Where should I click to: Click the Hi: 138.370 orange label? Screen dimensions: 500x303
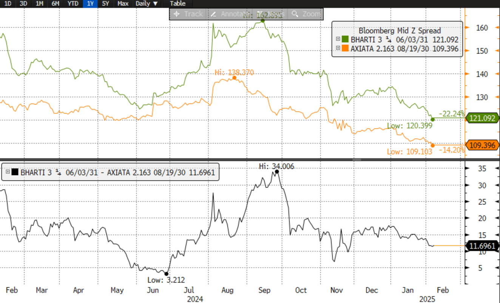pyautogui.click(x=234, y=72)
